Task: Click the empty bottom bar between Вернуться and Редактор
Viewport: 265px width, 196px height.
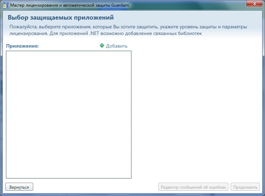Action: pos(94,187)
